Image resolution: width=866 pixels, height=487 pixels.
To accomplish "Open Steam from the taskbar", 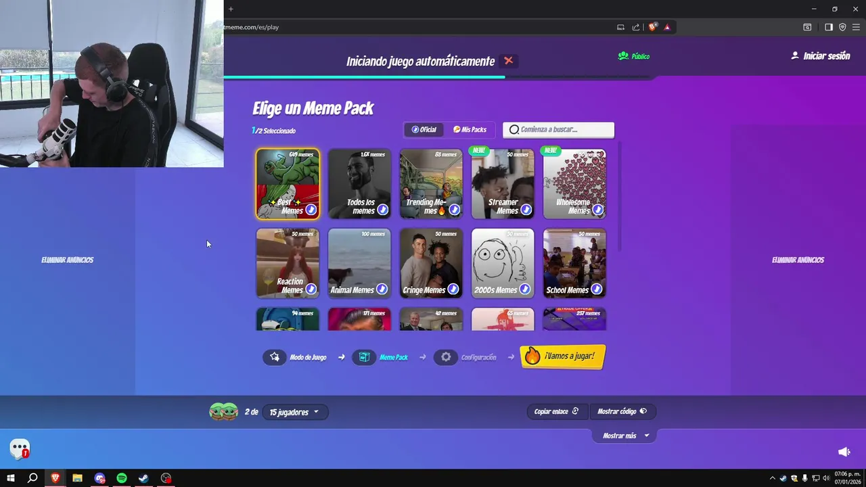I will click(143, 478).
